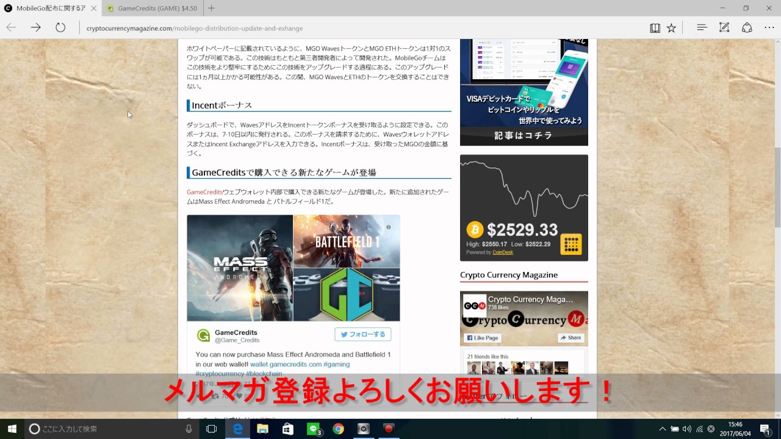Open CoinDesk powered-by link
This screenshot has height=439, width=781.
tap(503, 252)
